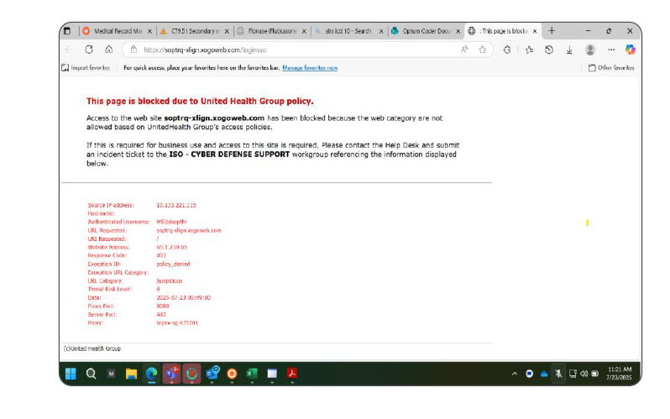Click the Proxy Port 8080 value
This screenshot has width=670, height=419.
(163, 306)
